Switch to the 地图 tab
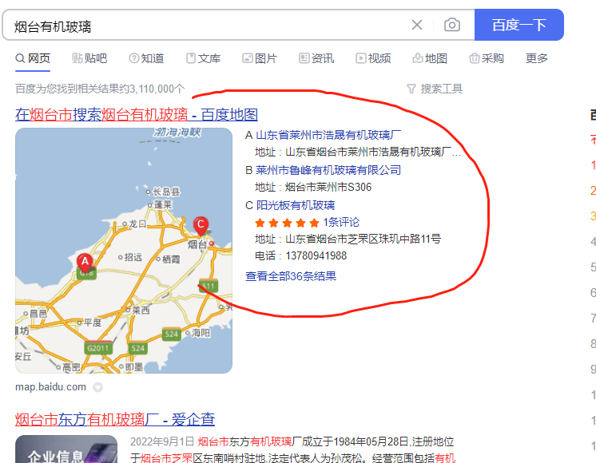 click(x=430, y=58)
